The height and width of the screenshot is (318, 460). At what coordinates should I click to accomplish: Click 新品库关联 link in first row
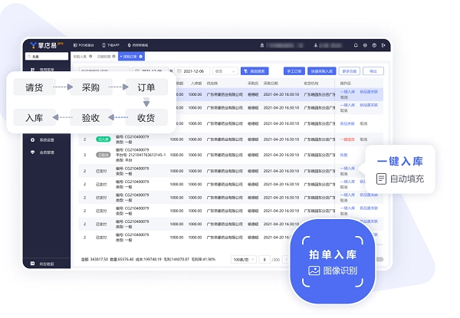(368, 91)
